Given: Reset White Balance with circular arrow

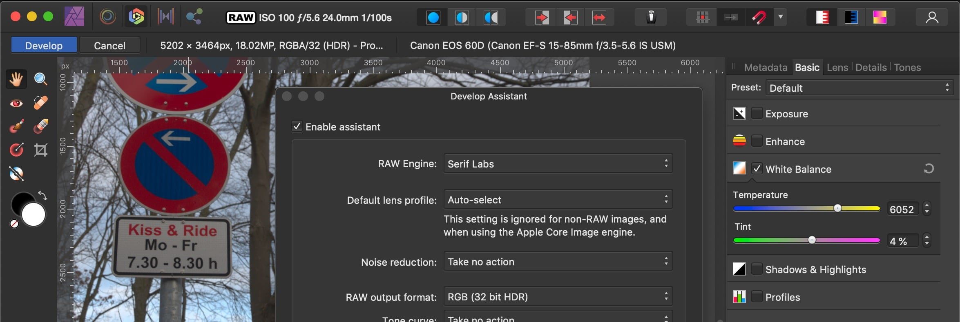Looking at the screenshot, I should (929, 168).
